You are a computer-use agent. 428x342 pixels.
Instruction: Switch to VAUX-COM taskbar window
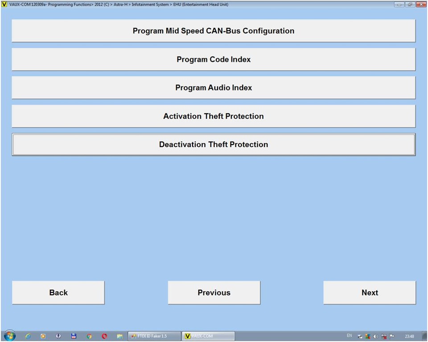coord(208,336)
